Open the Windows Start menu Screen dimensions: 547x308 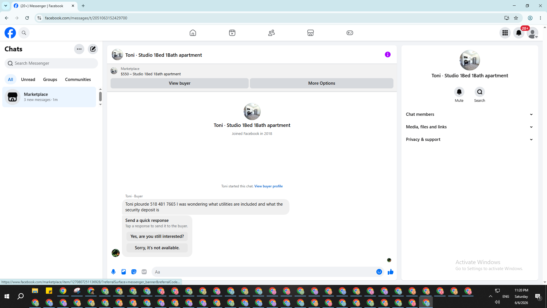(7, 297)
